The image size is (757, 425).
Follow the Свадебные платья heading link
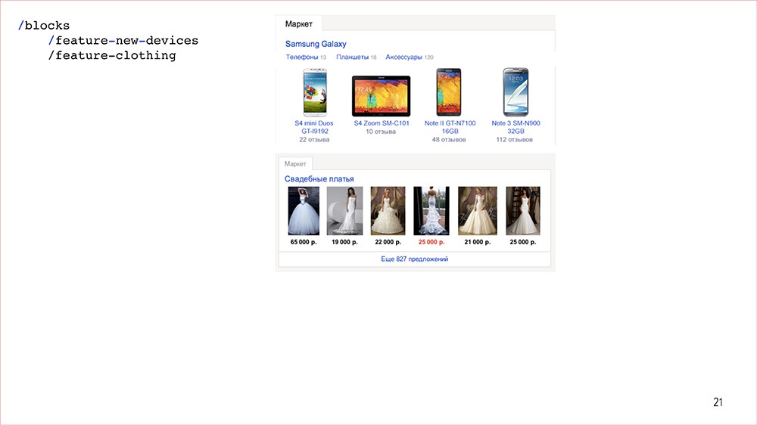tap(319, 179)
